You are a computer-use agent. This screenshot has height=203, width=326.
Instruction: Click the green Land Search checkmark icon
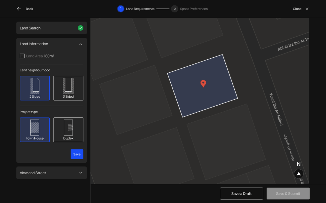(x=81, y=28)
